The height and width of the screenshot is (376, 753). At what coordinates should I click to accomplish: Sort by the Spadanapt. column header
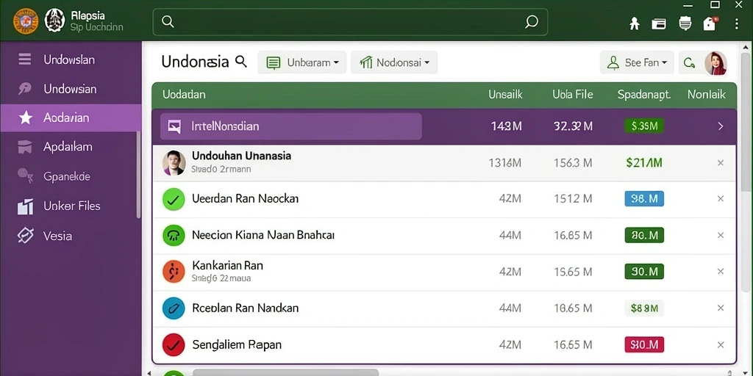pyautogui.click(x=644, y=95)
